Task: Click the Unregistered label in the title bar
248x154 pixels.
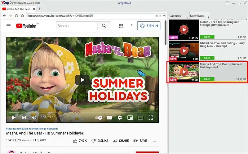Action: pos(124,3)
